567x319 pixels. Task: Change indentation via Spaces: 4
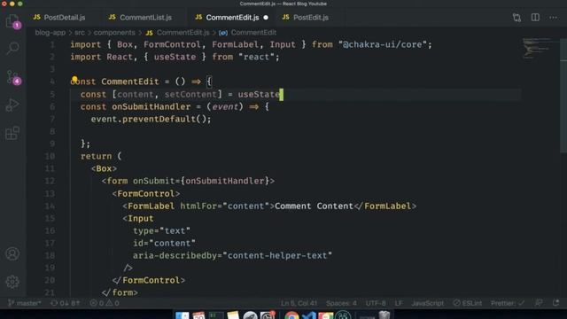341,303
